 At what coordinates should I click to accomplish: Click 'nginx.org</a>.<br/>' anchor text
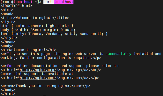[x=81, y=70]
